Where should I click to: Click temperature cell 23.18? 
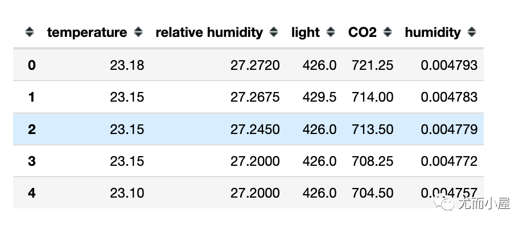tap(127, 65)
